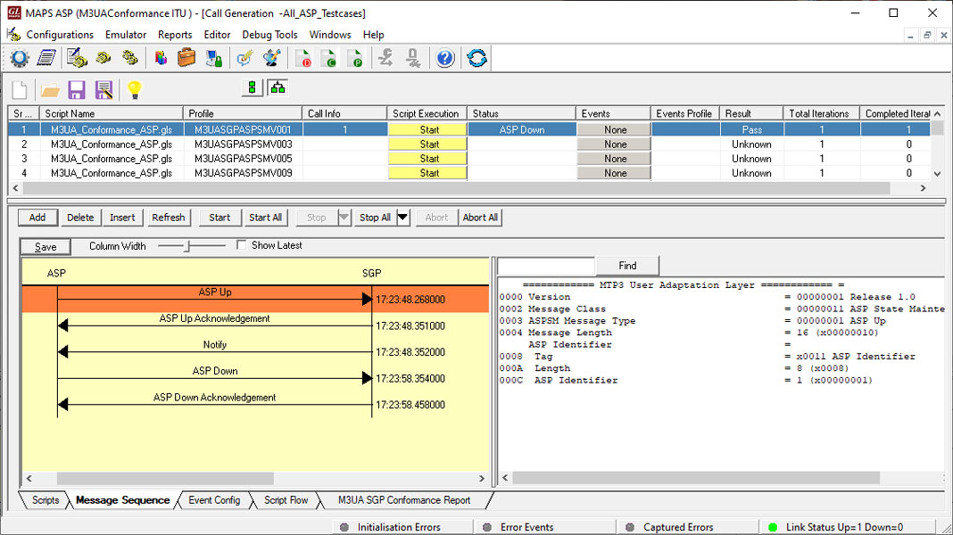Click the Delete button
Screen dimensions: 953x535
click(80, 218)
